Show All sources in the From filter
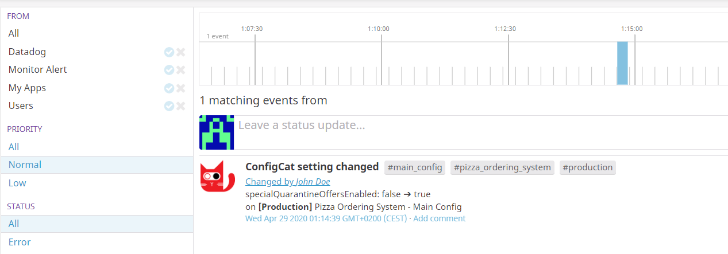The image size is (728, 254). (x=14, y=34)
